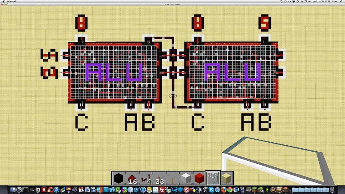Toggle the right ALU's A input
345x194 pixels.
pyautogui.click(x=247, y=105)
